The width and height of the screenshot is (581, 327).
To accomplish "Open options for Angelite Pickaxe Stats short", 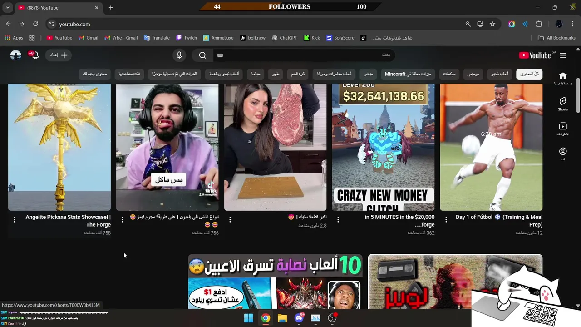I will 15,220.
